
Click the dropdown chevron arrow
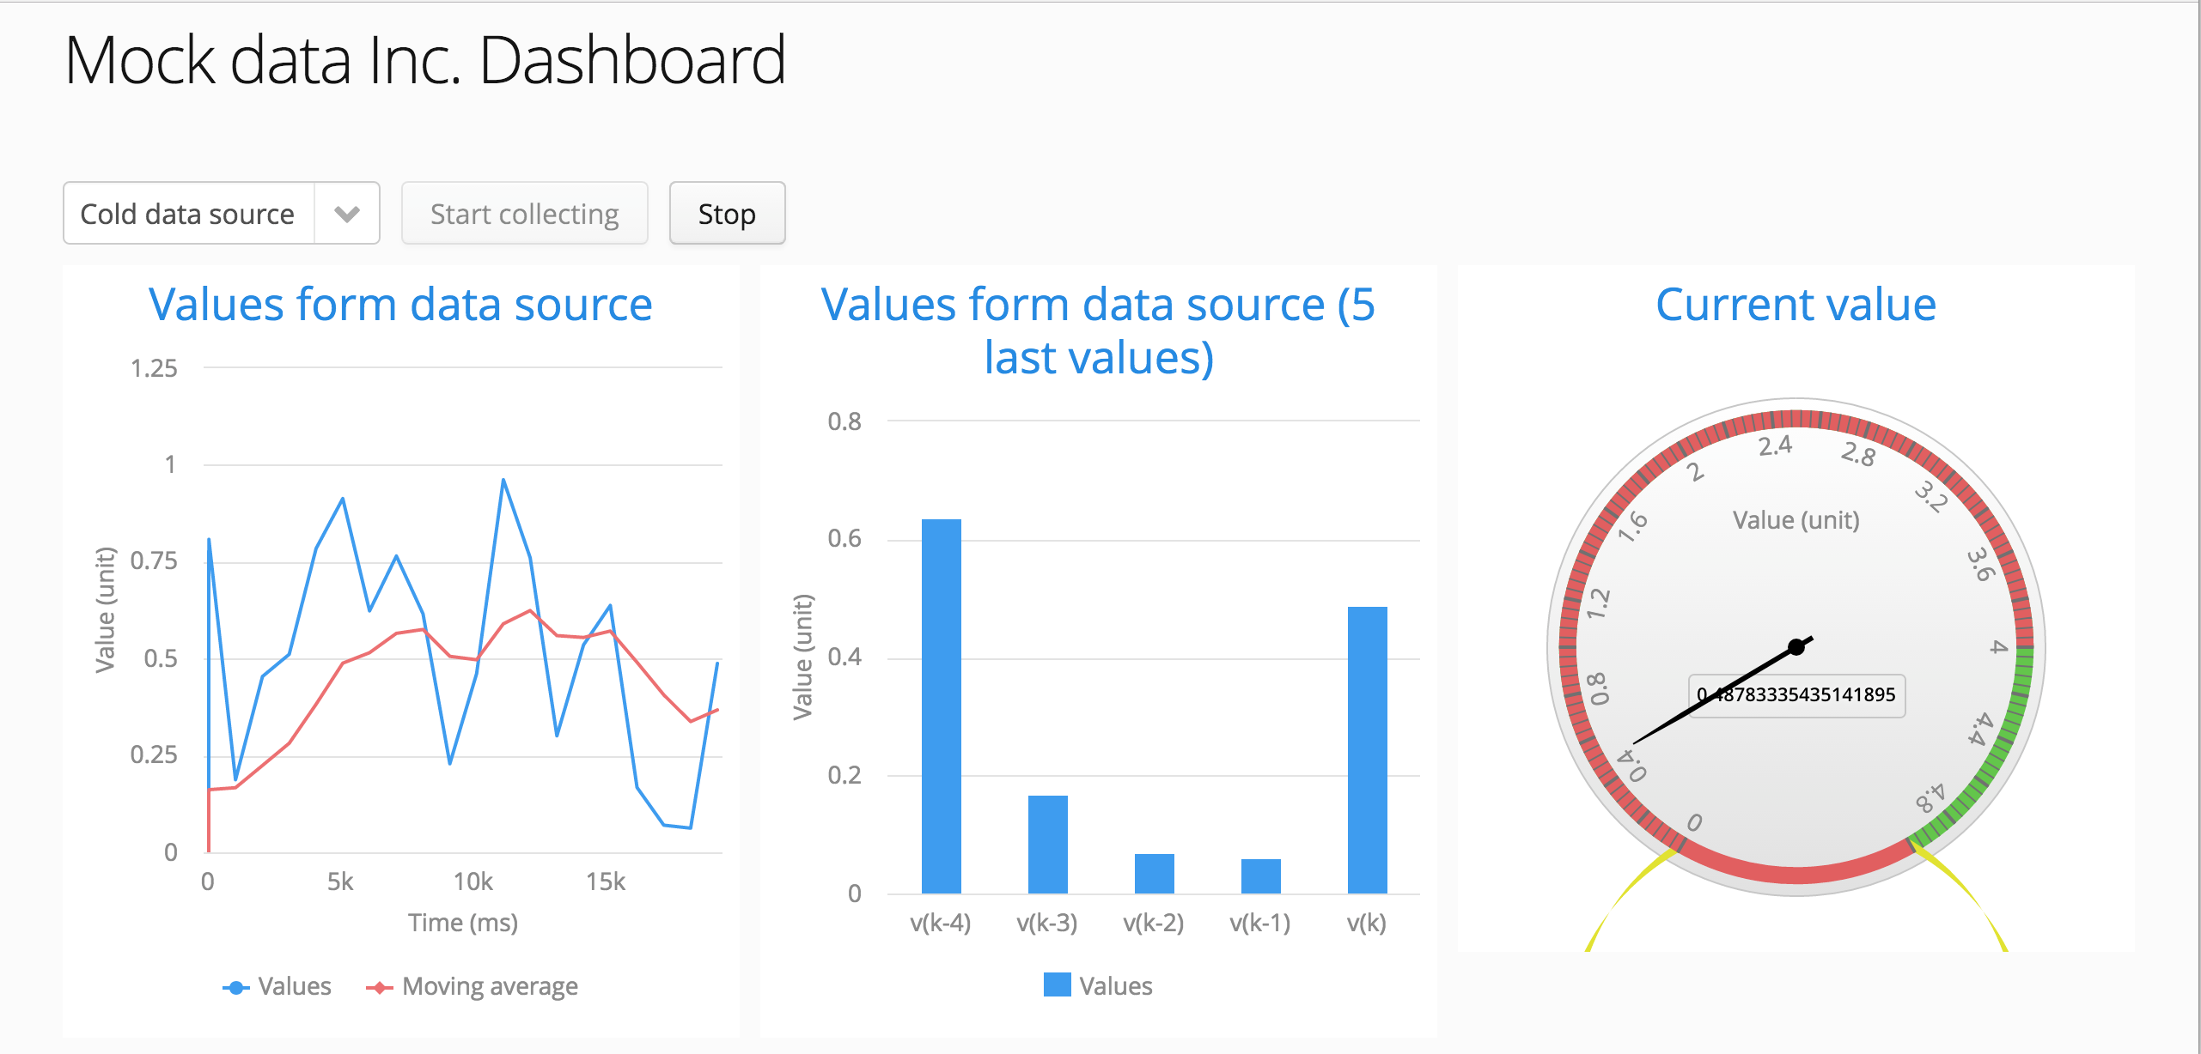click(x=347, y=214)
